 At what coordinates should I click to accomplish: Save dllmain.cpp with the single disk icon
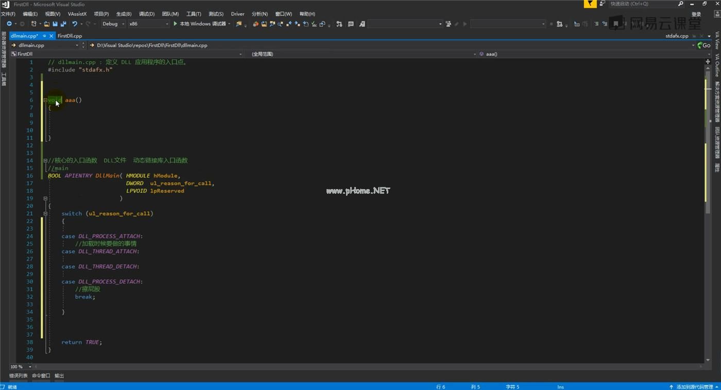coord(55,24)
